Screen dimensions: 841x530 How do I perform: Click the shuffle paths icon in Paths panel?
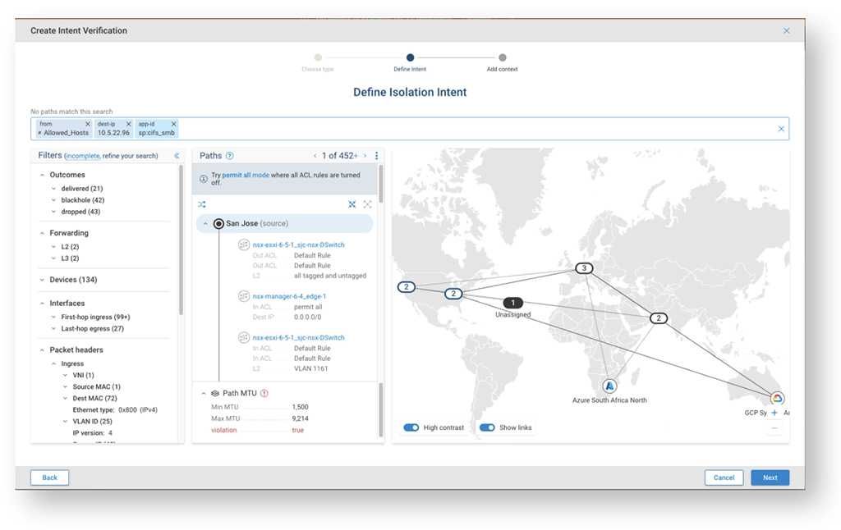[x=202, y=204]
